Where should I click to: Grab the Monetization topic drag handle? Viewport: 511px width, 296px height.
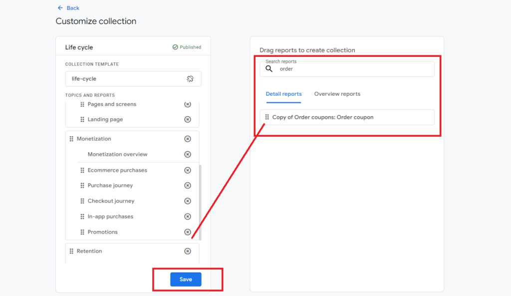point(71,139)
